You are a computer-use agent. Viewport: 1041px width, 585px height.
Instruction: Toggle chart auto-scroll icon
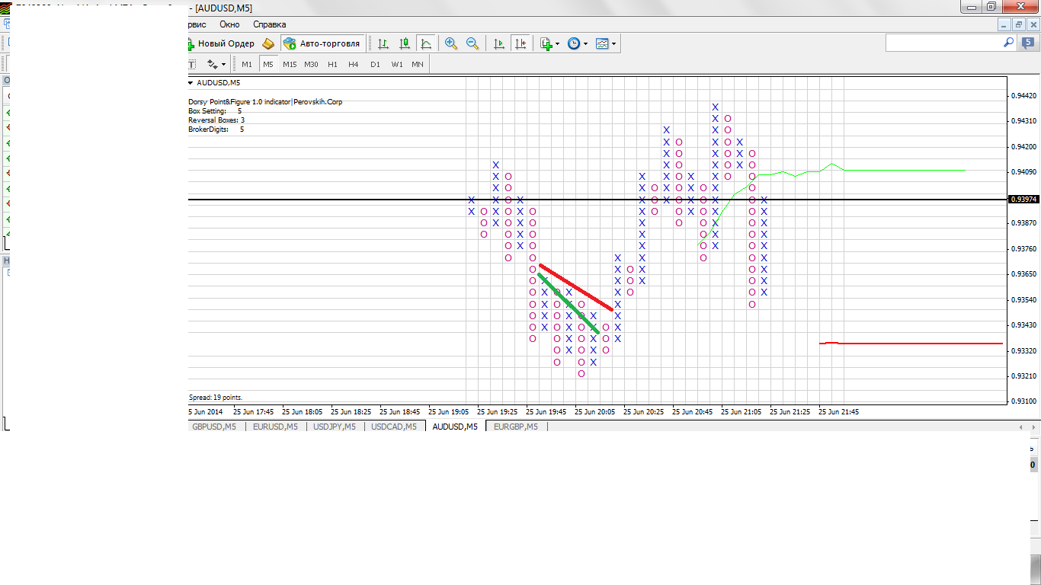coord(499,43)
